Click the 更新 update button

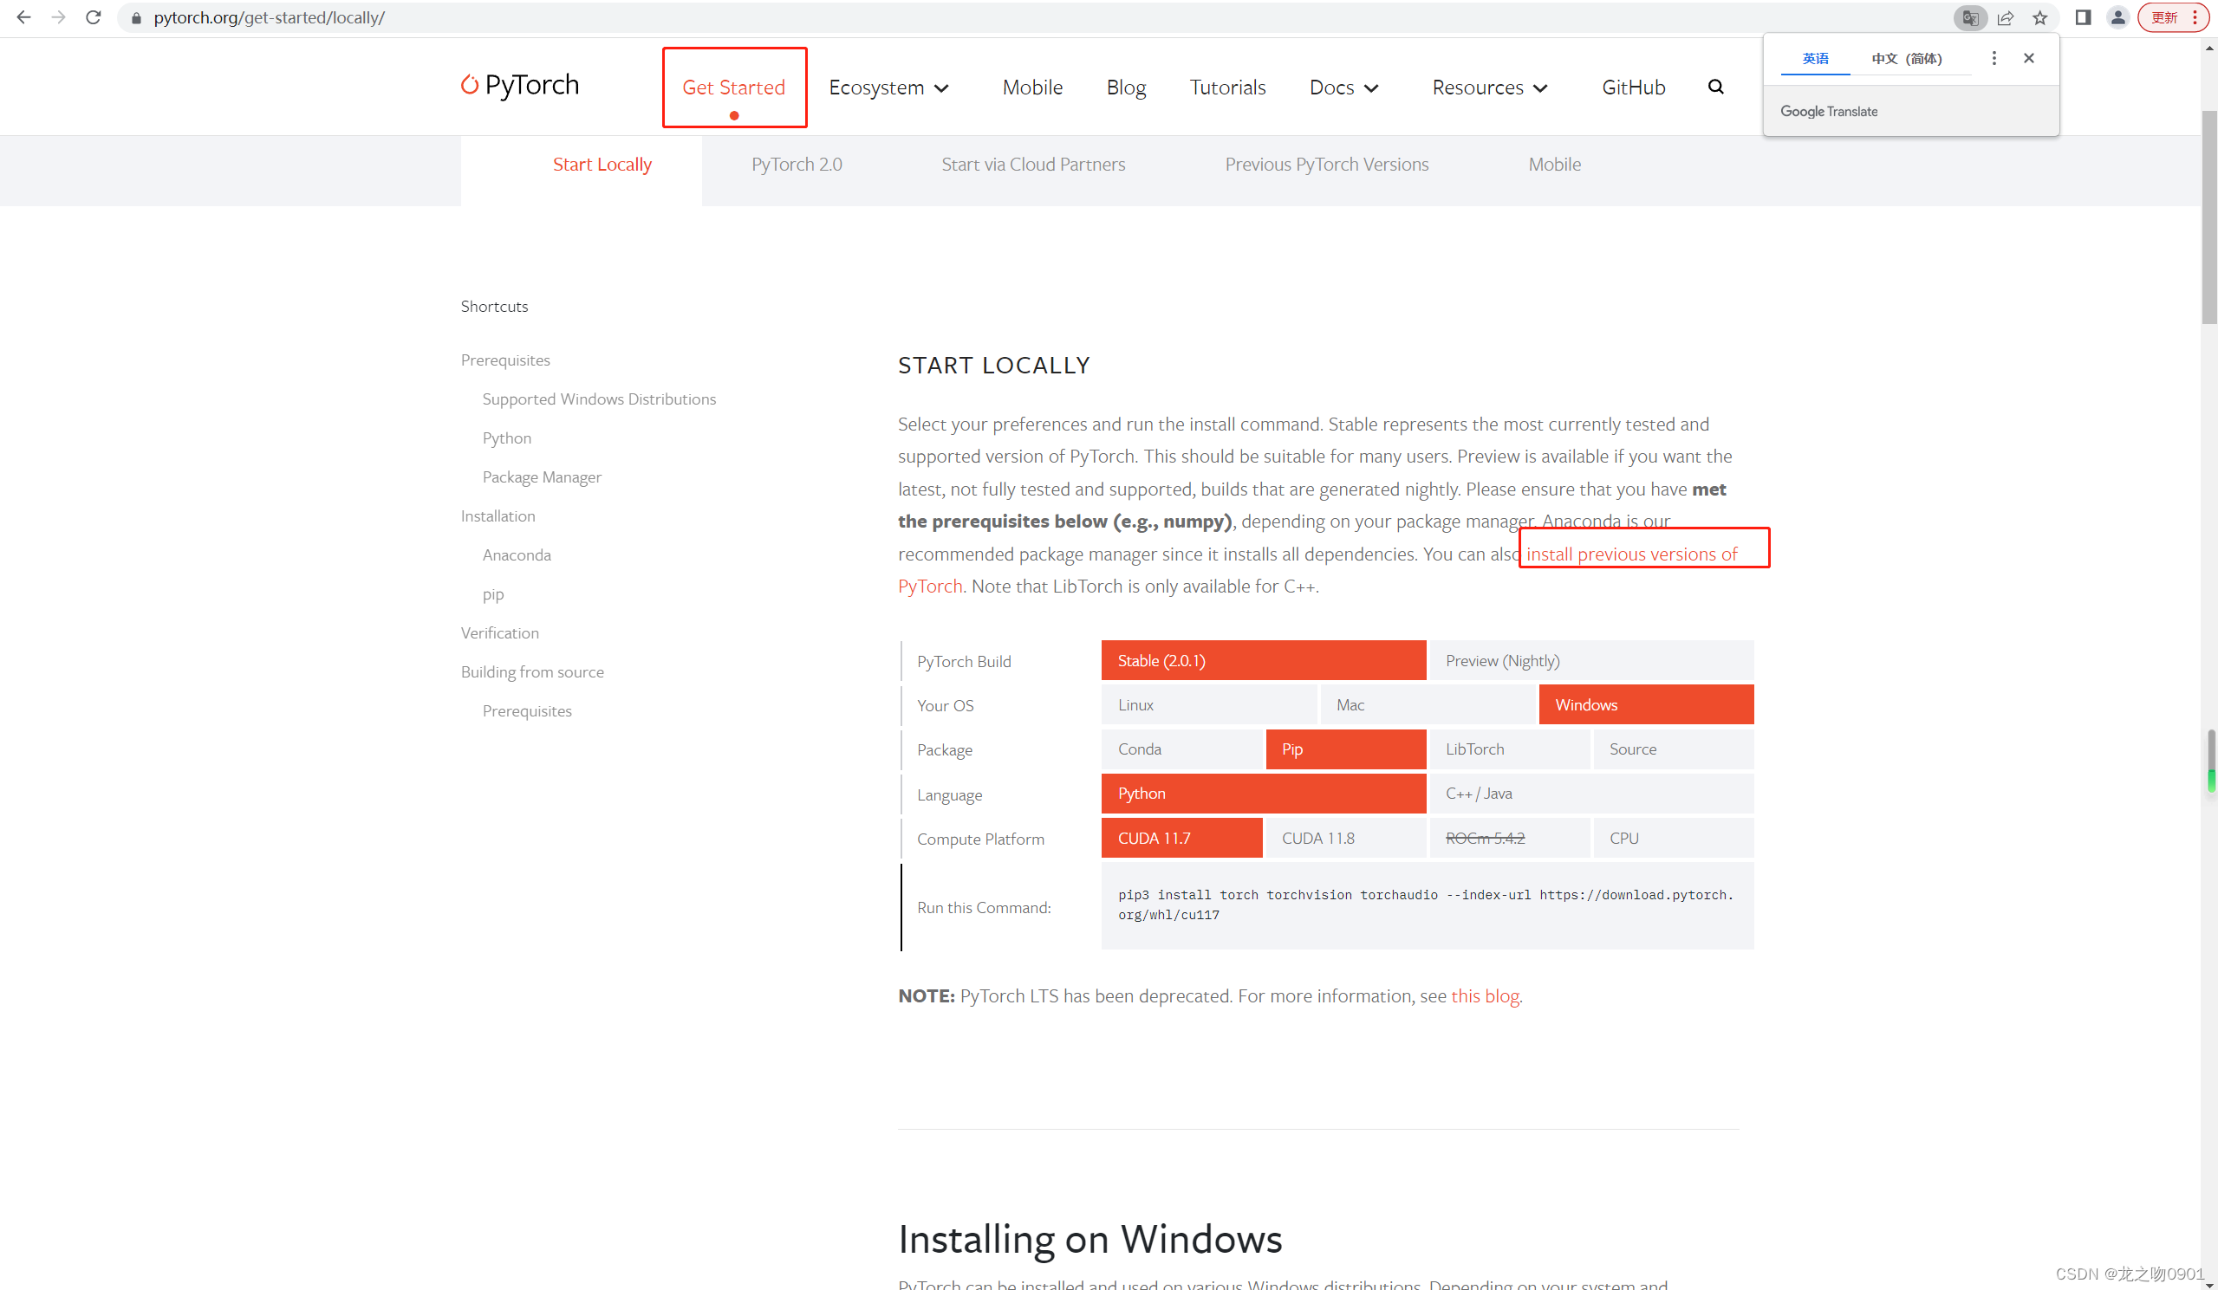2172,17
